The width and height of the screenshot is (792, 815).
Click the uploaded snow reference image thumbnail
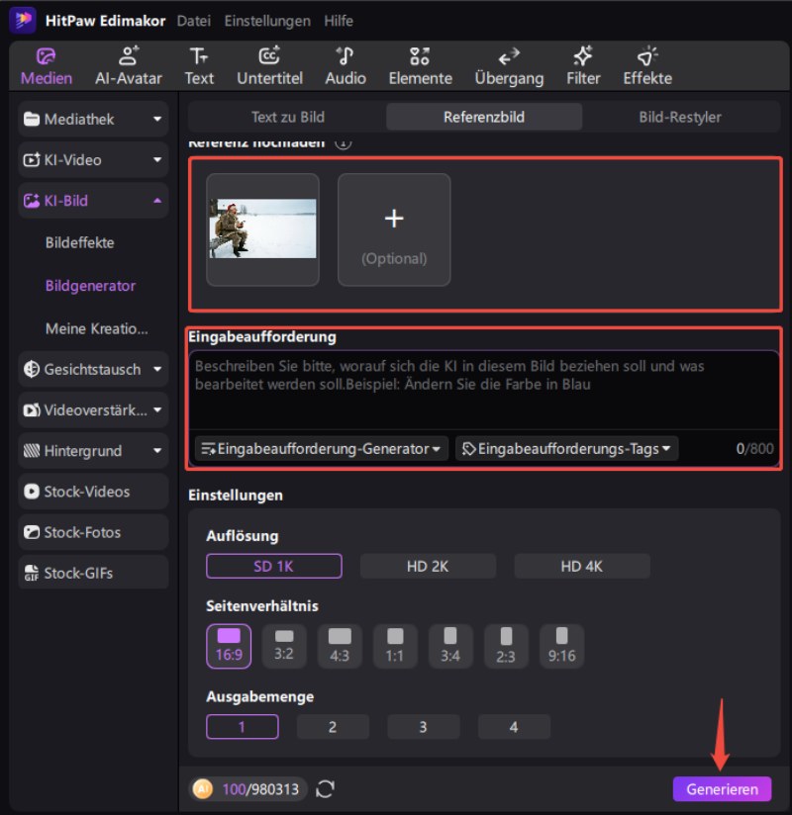[x=262, y=229]
